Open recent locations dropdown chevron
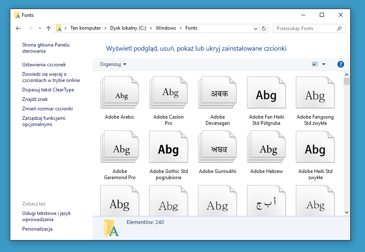This screenshot has width=365, height=252. 40,28
